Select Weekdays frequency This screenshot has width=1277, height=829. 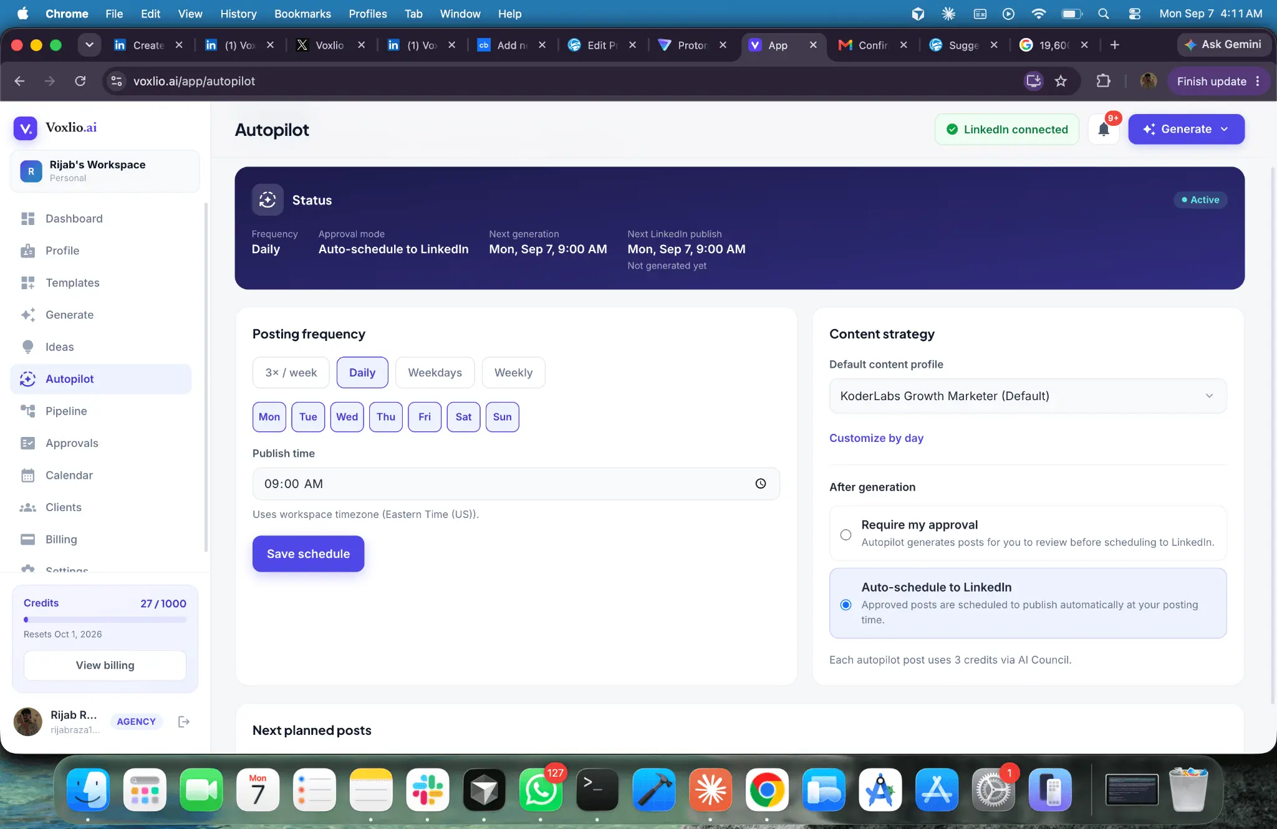pyautogui.click(x=435, y=373)
